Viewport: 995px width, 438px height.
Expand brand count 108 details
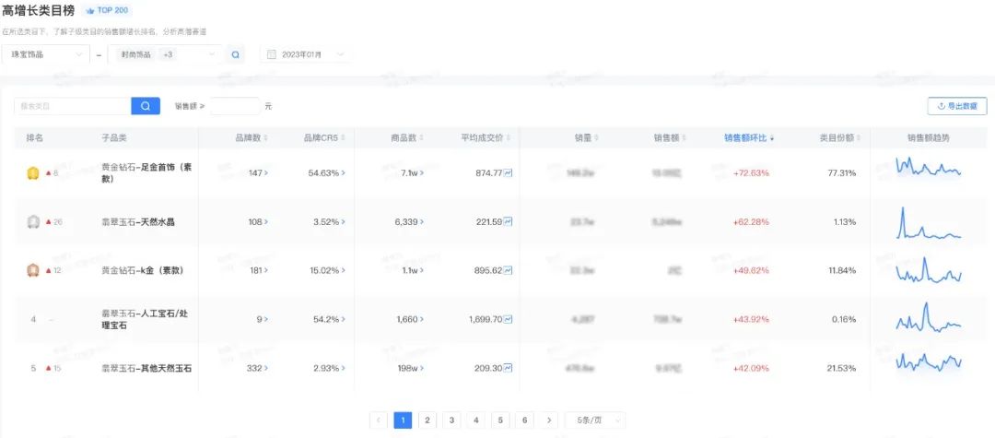pyautogui.click(x=258, y=221)
